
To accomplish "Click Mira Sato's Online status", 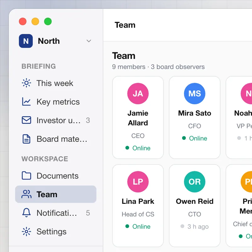I will coord(194,138).
